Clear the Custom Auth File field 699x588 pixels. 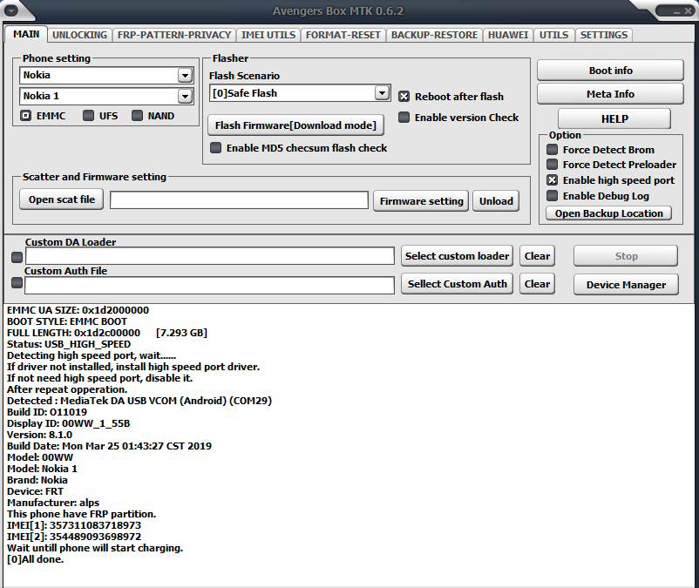[537, 284]
